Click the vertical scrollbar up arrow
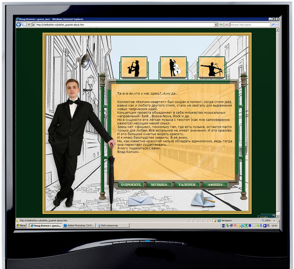The height and width of the screenshot is (269, 294). click(278, 30)
